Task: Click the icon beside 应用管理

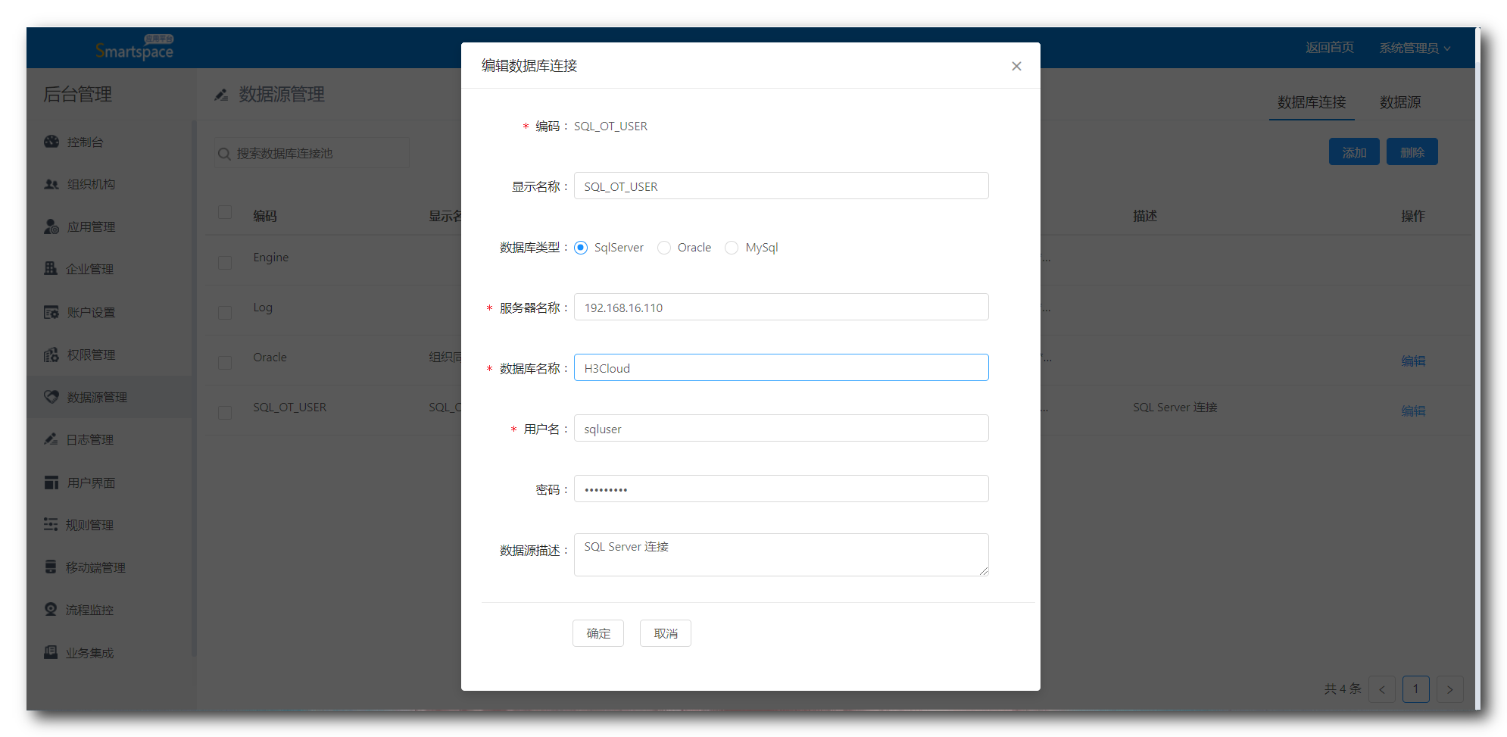Action: (51, 226)
